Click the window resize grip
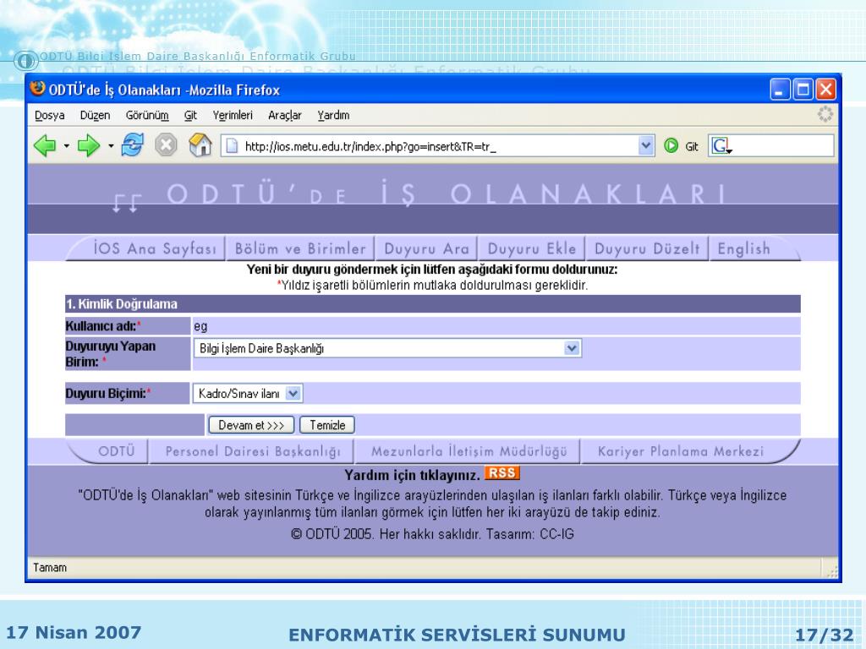866x649 pixels. tap(832, 570)
